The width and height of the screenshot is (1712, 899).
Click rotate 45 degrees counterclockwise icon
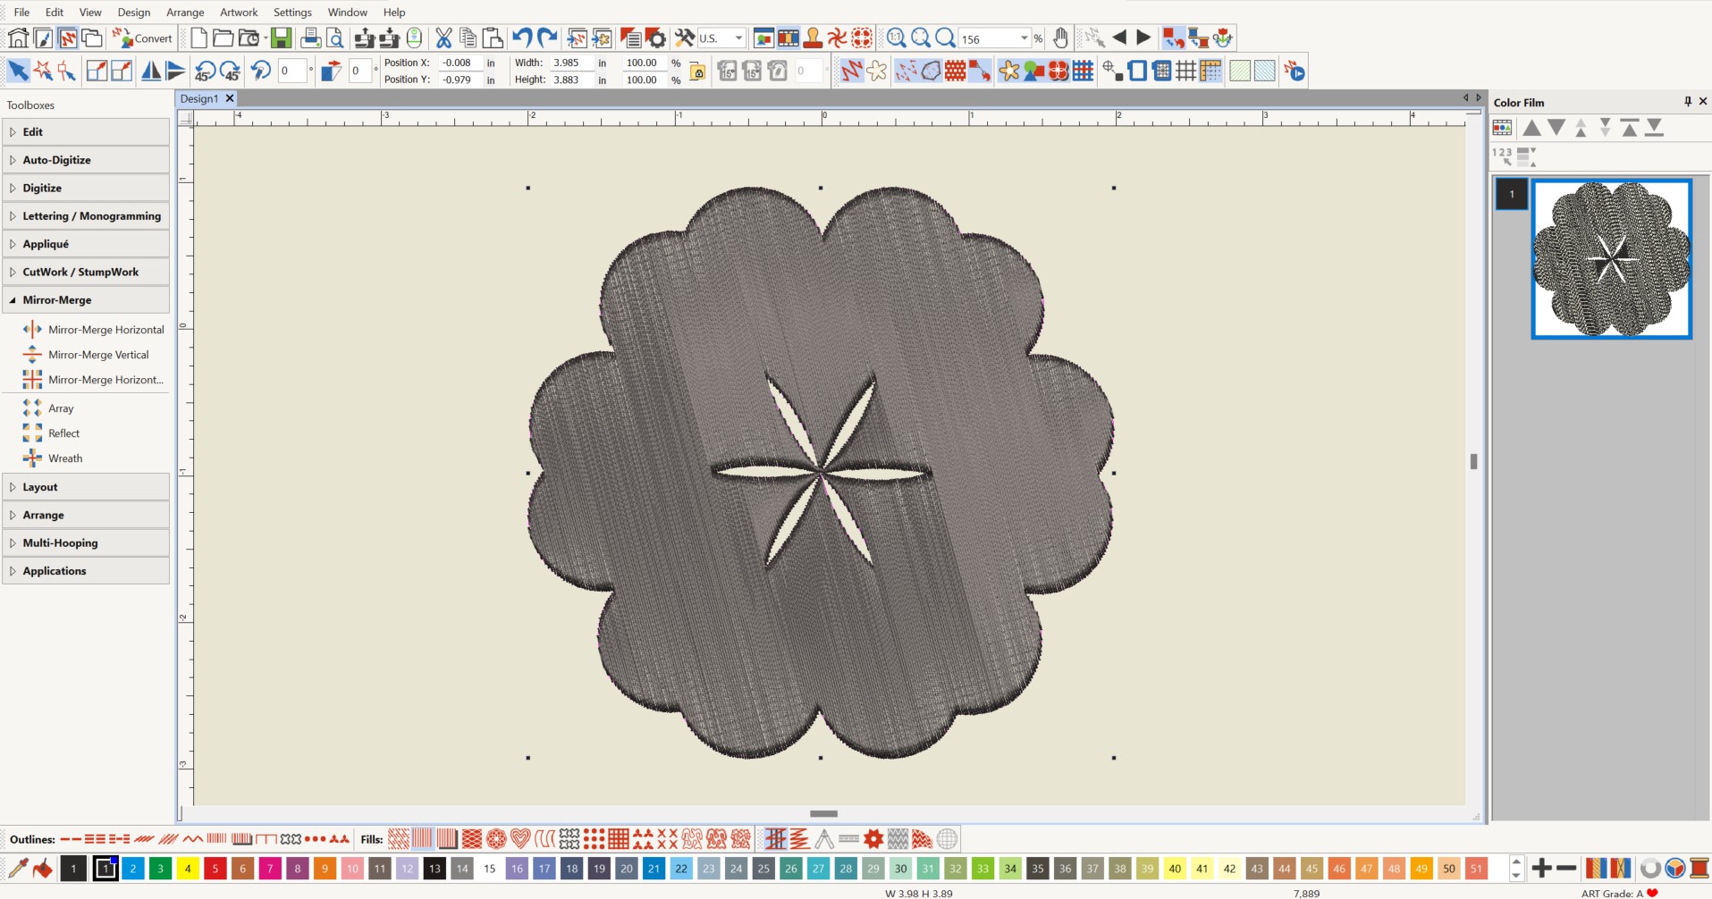click(205, 71)
